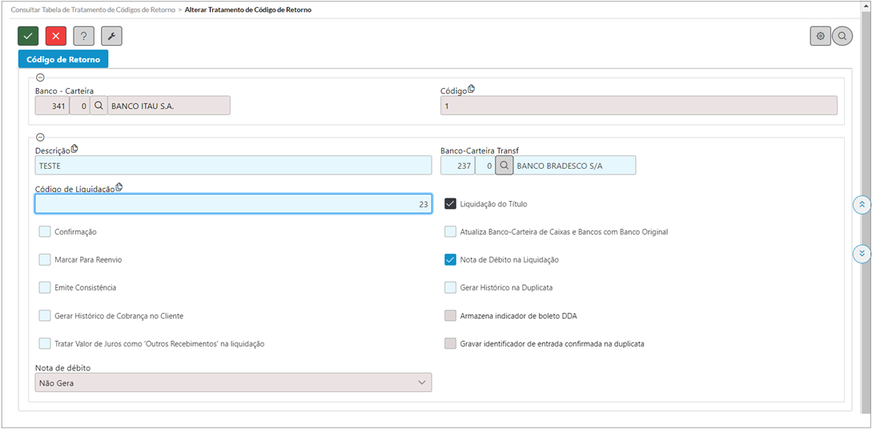Select the Código de Retorno tab
The height and width of the screenshot is (429, 872).
[x=63, y=59]
